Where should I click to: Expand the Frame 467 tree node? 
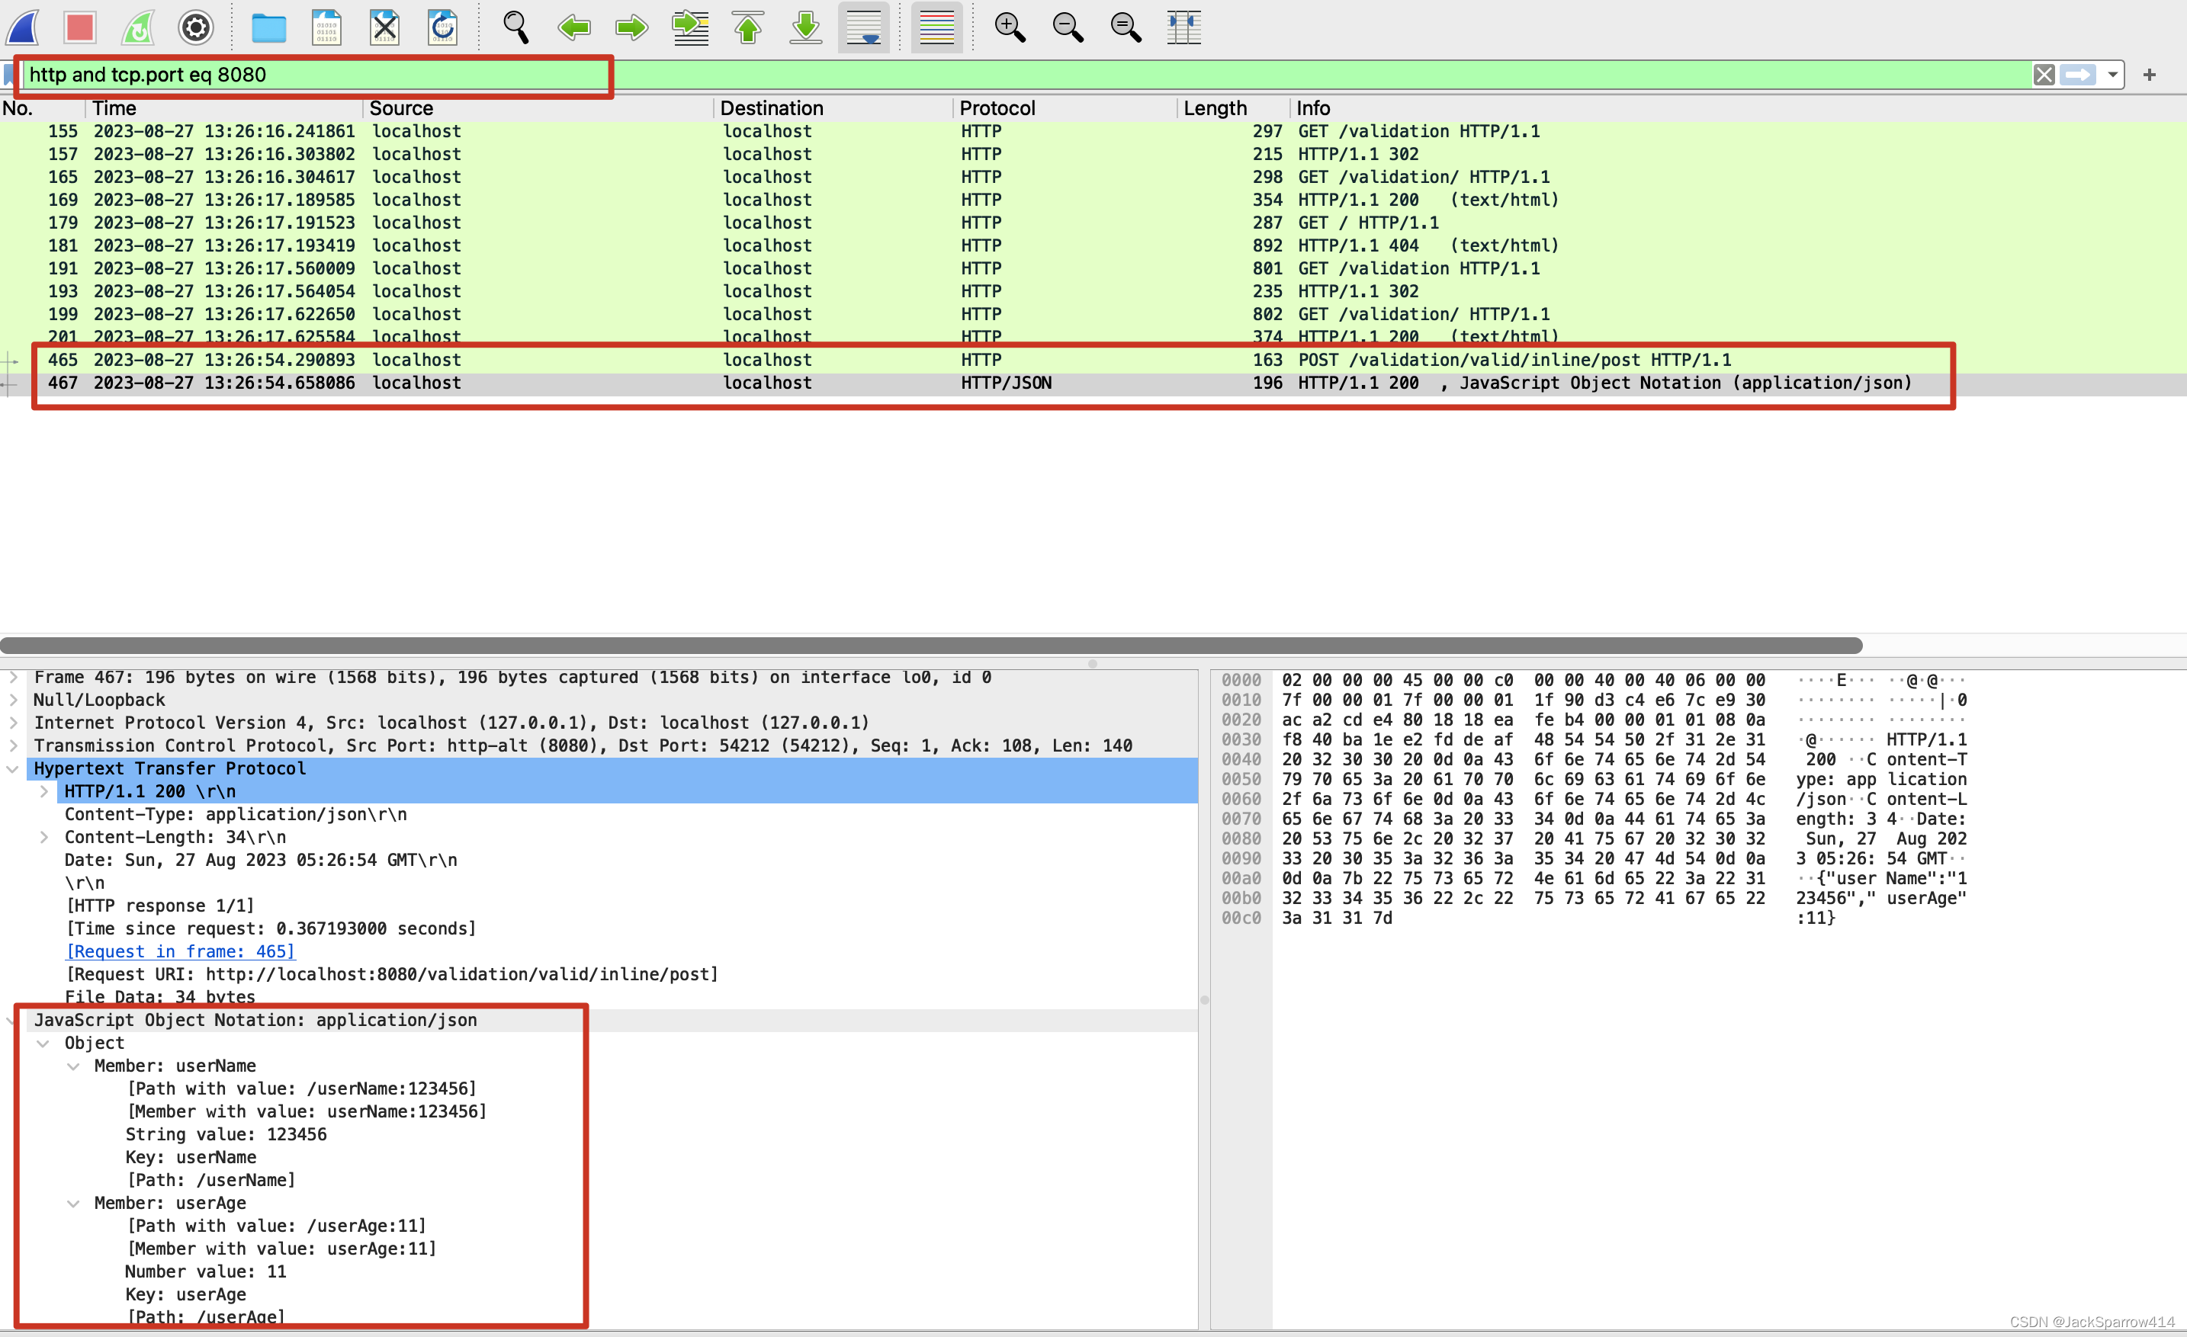tap(13, 677)
